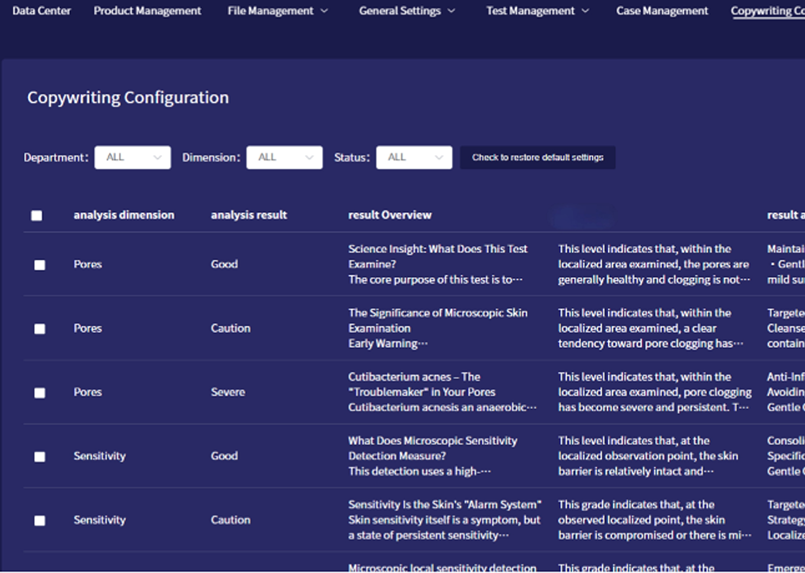Screen dimensions: 805x573
Task: Open the Science Insight overview text
Action: pyautogui.click(x=438, y=264)
